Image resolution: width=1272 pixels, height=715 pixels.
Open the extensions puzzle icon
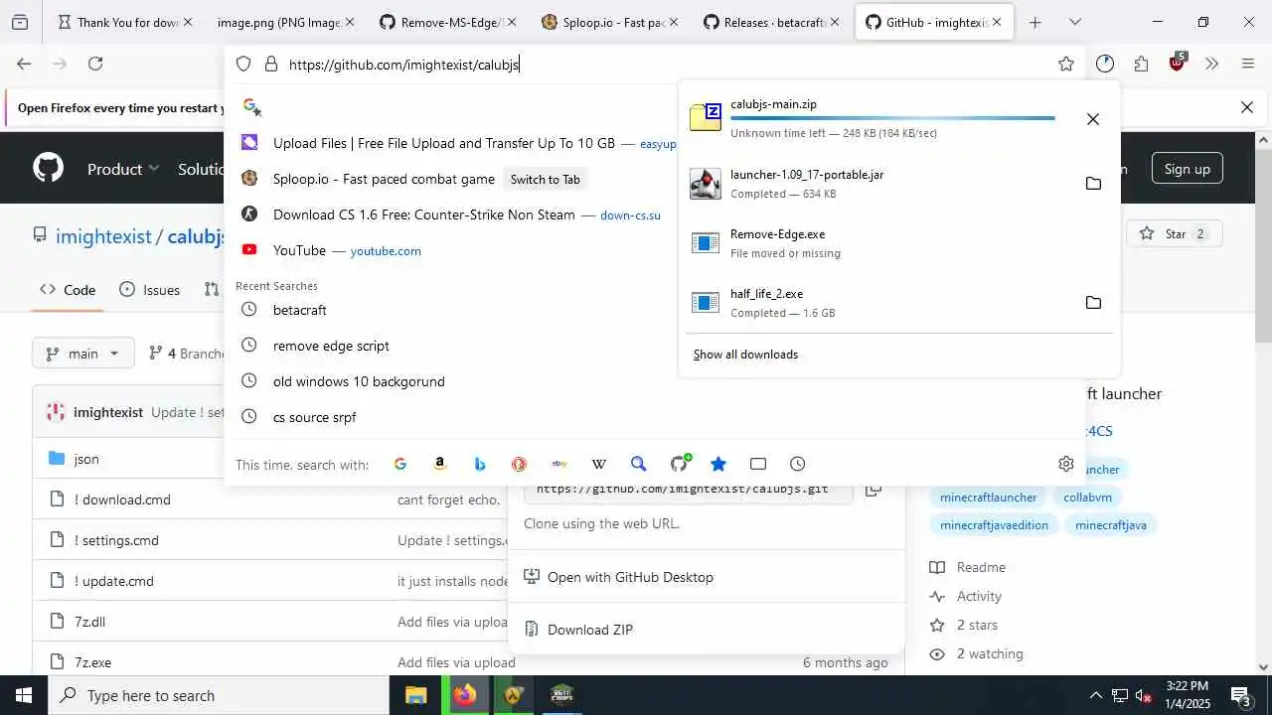coord(1141,64)
